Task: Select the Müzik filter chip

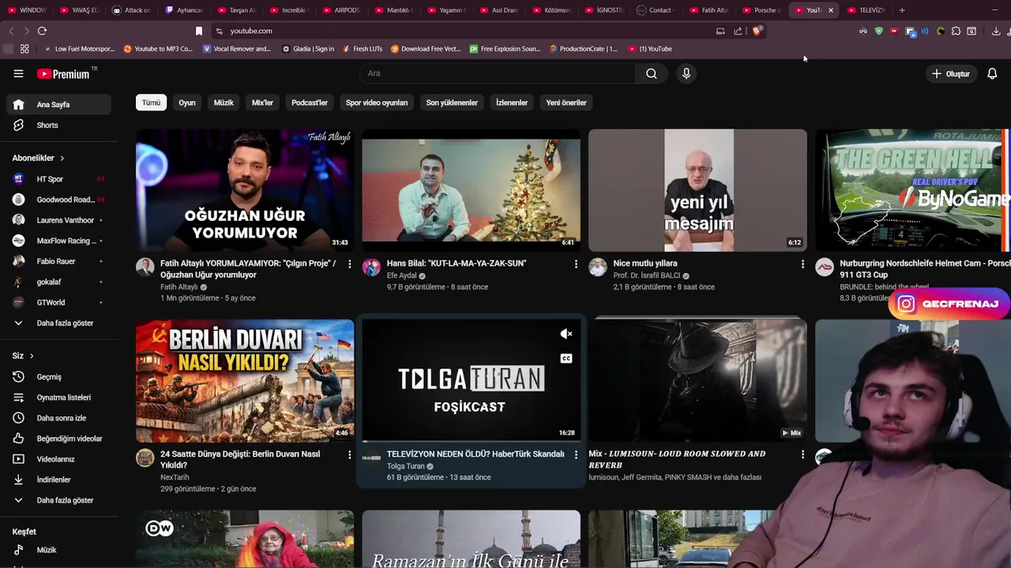Action: click(224, 103)
